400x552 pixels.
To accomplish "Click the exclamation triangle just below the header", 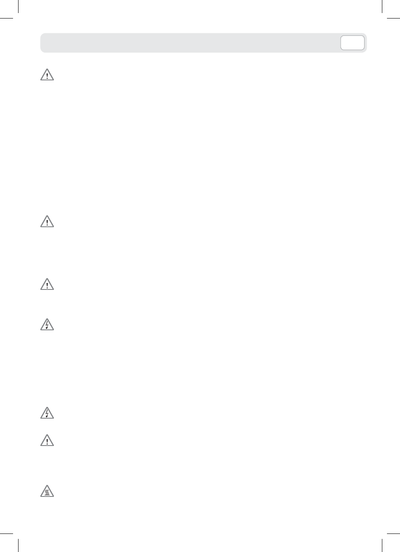I will tap(47, 75).
